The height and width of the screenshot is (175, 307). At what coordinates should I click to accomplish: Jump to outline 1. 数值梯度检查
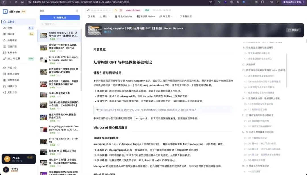point(261,98)
